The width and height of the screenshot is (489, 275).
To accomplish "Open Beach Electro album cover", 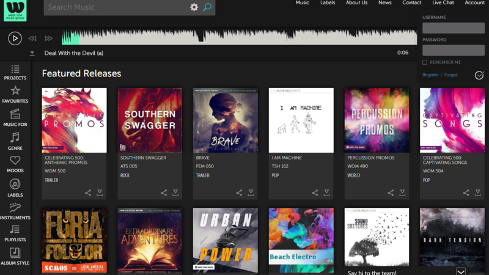I will point(301,240).
